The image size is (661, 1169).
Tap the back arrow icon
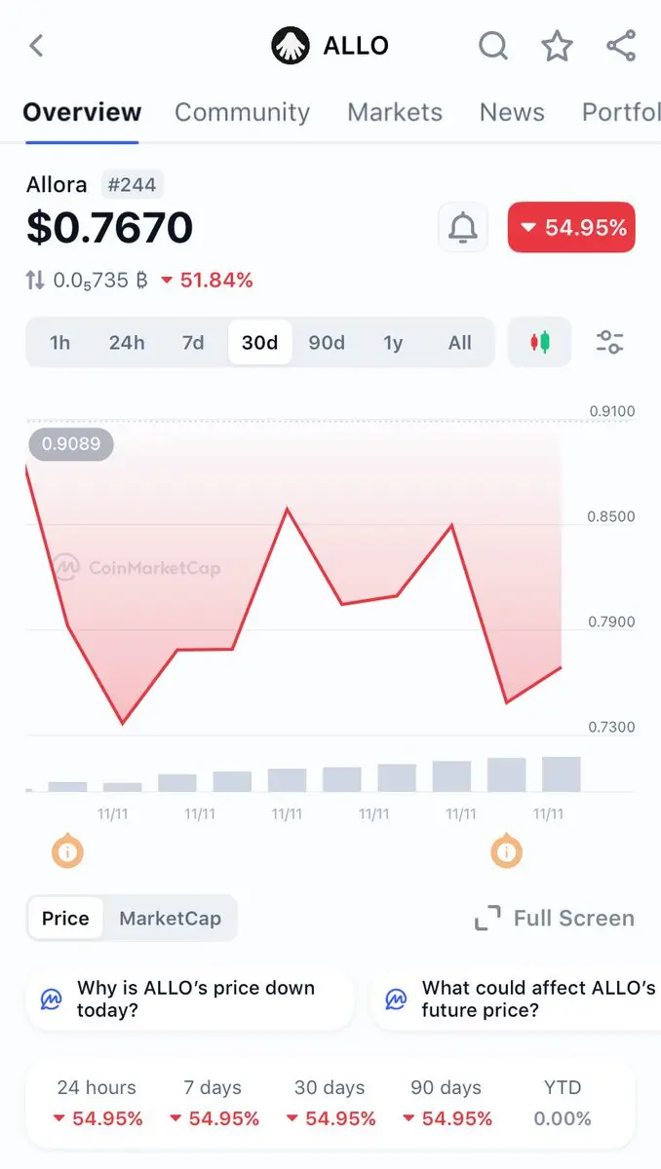[x=36, y=46]
